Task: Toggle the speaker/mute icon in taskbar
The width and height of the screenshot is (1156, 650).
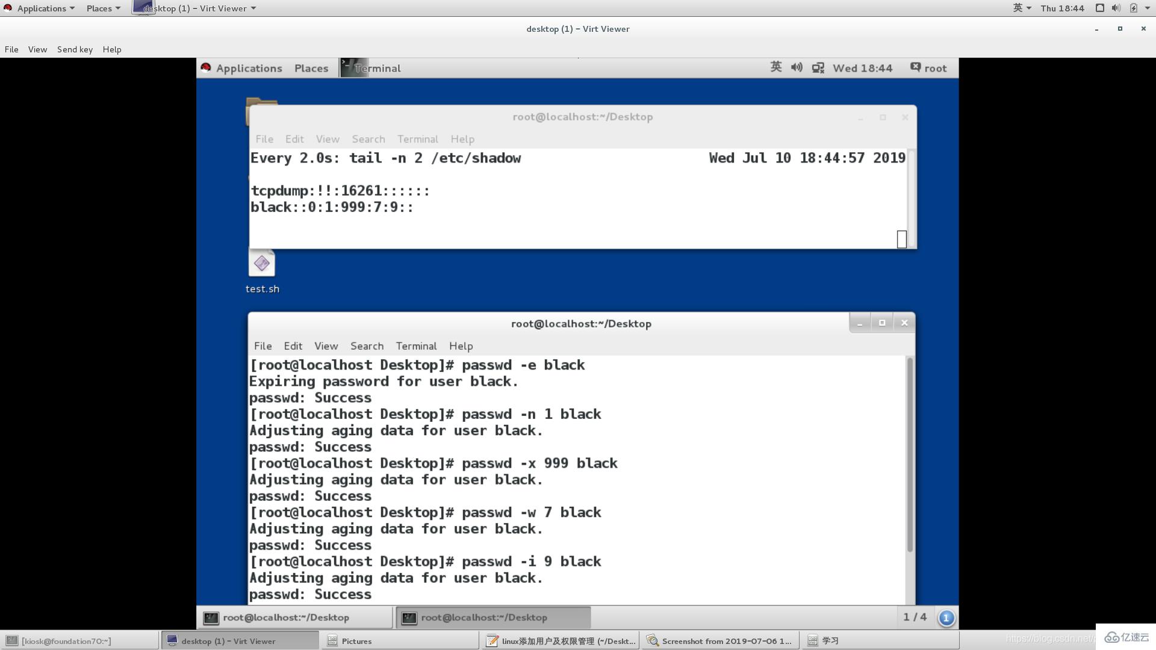Action: click(797, 67)
